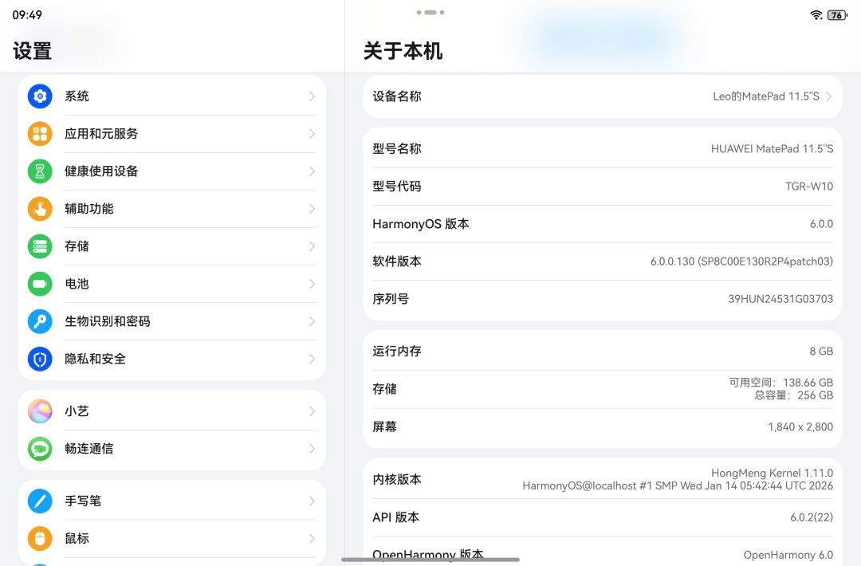861x566 pixels.
Task: Tap the green hourglass 健康使用设备 icon
Action: coord(40,171)
